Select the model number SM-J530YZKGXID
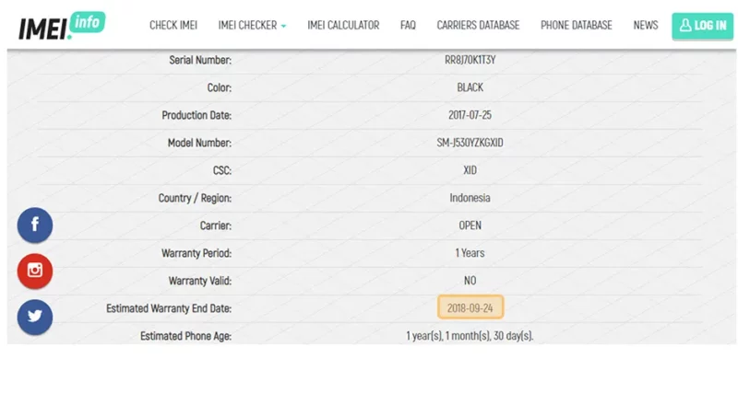 click(x=470, y=143)
